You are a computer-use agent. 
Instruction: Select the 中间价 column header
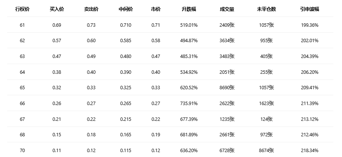click(125, 9)
